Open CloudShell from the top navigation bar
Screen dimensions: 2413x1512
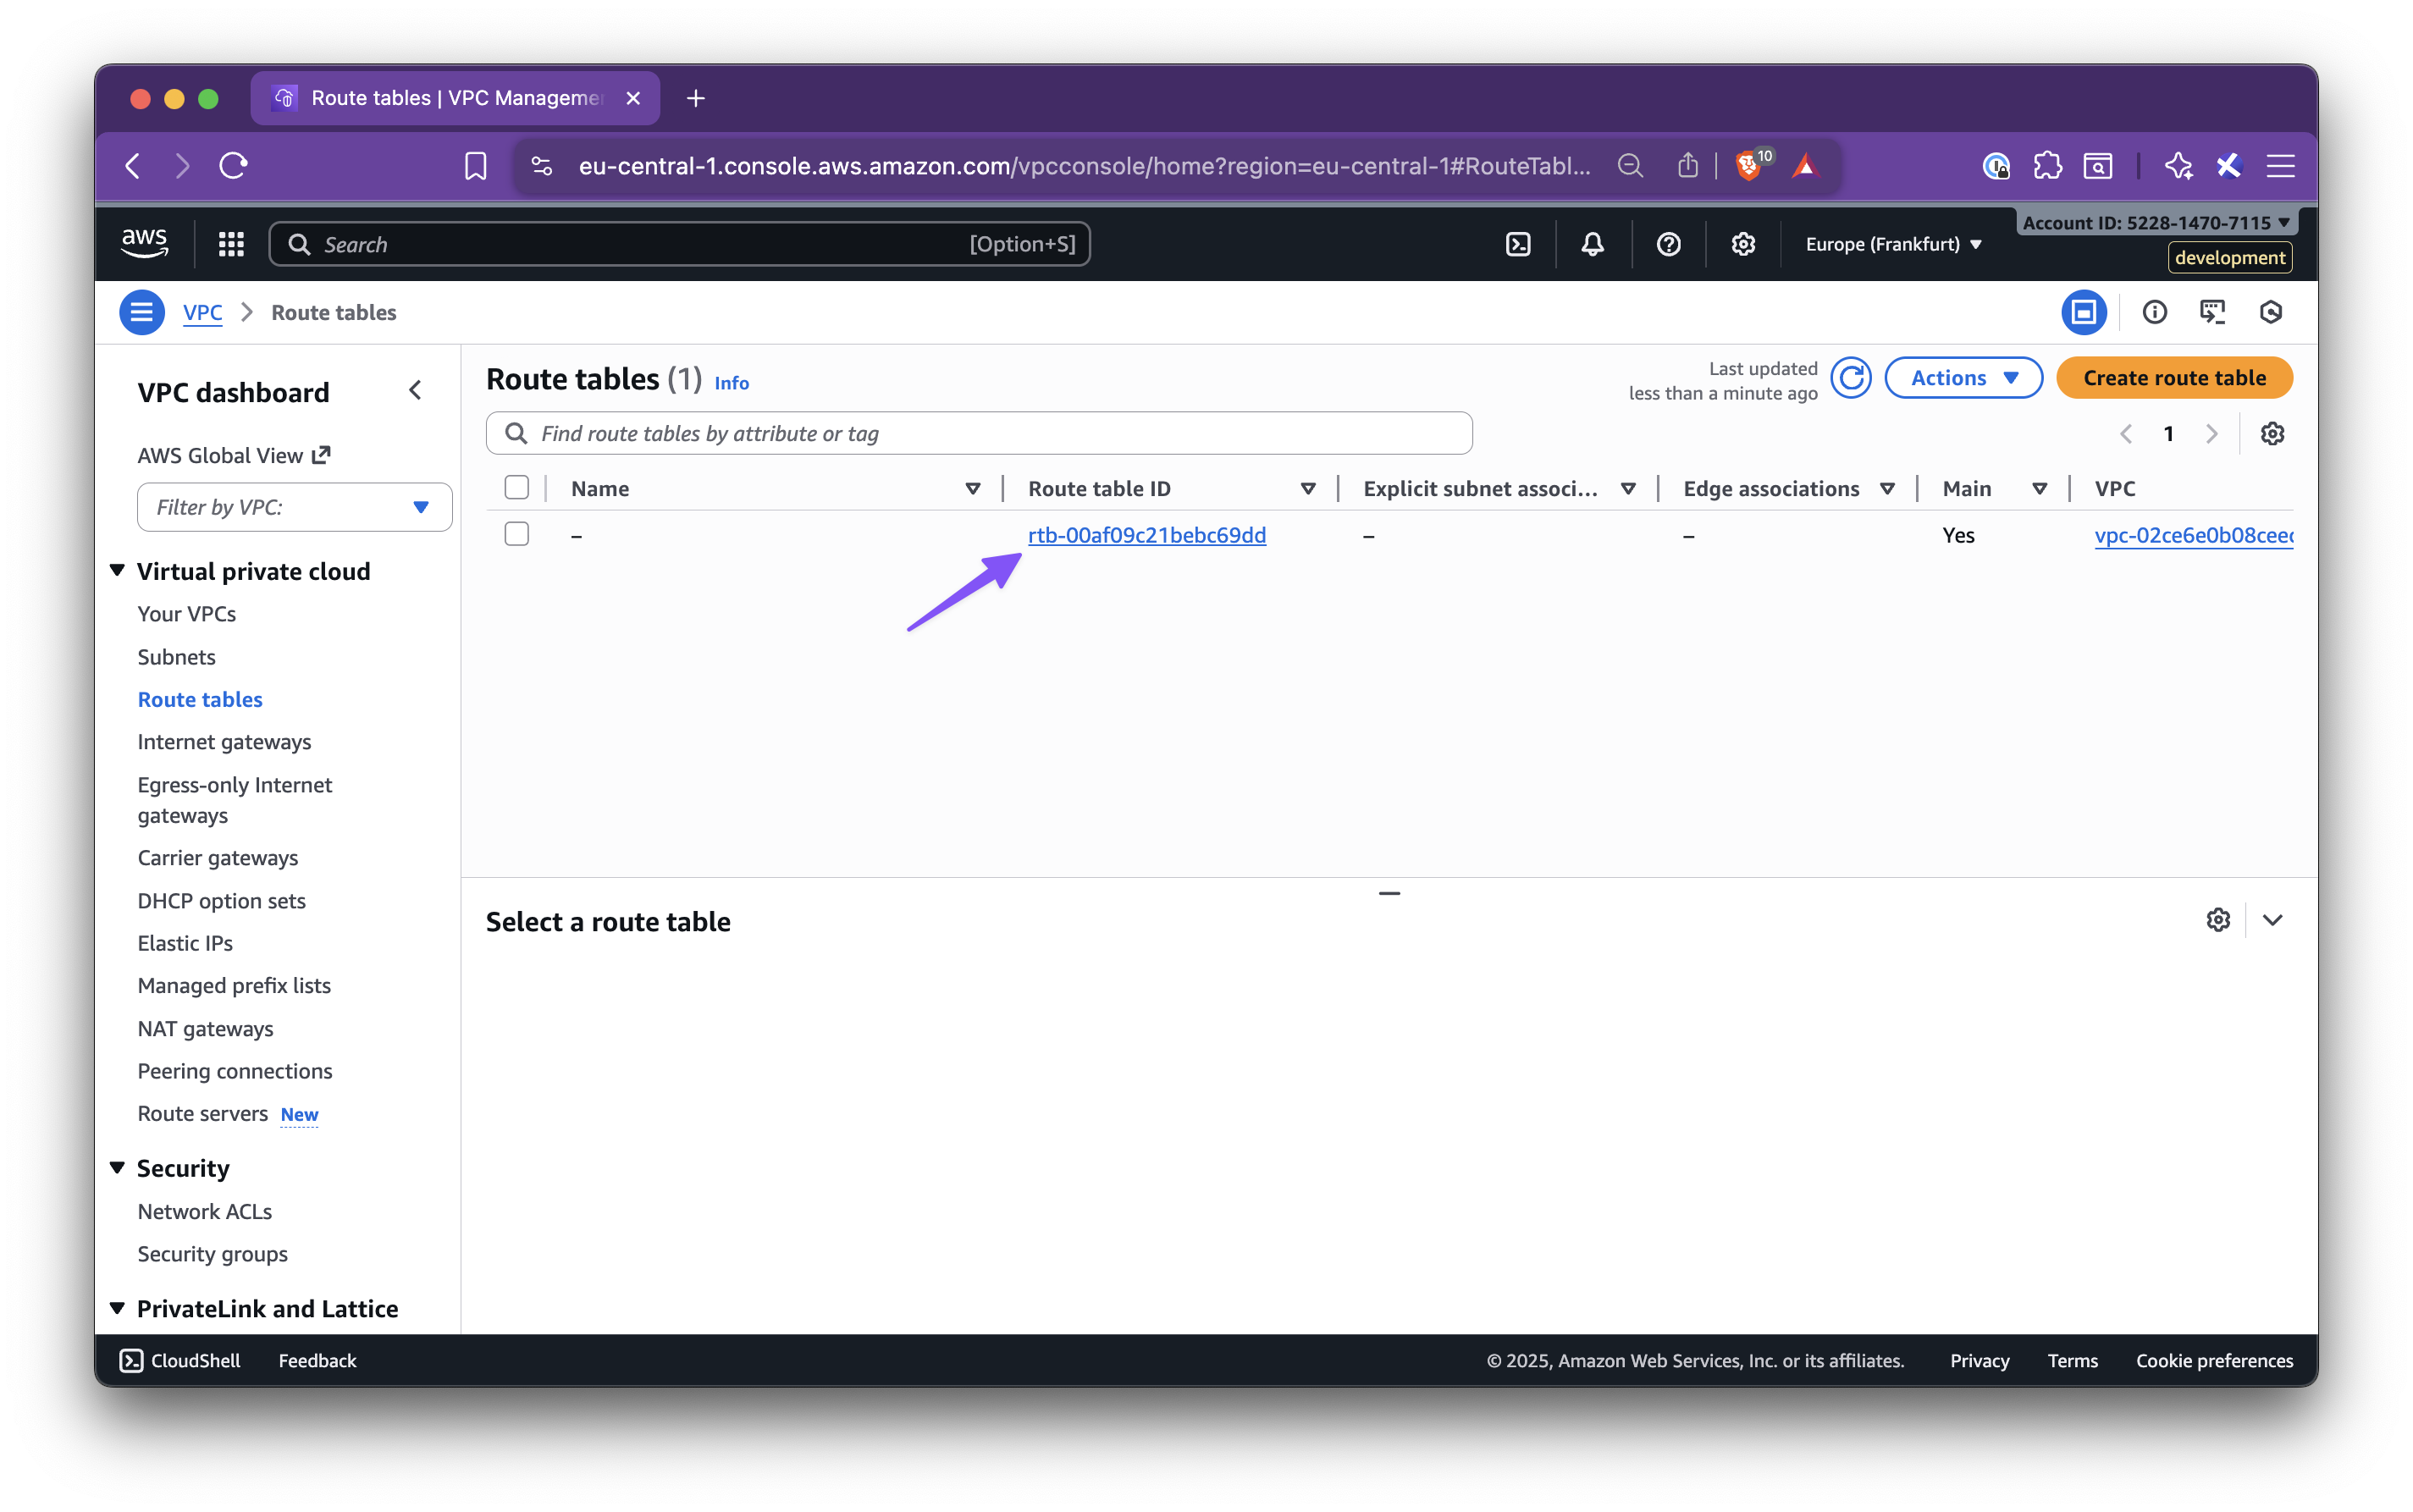point(1518,243)
